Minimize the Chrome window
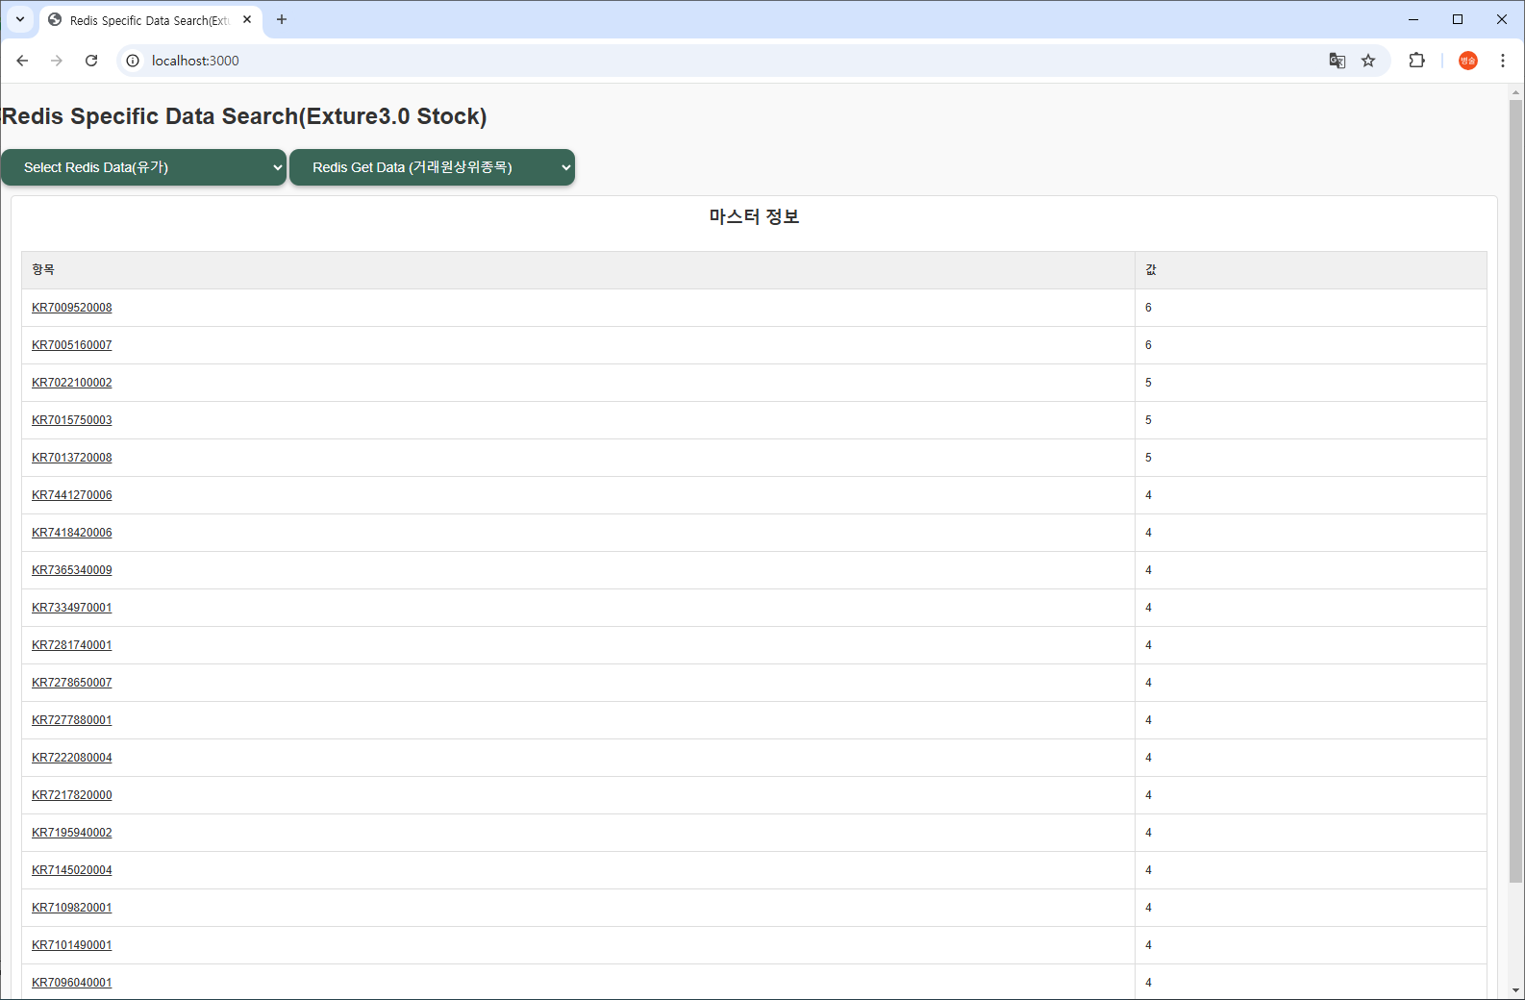The image size is (1525, 1000). pyautogui.click(x=1413, y=19)
